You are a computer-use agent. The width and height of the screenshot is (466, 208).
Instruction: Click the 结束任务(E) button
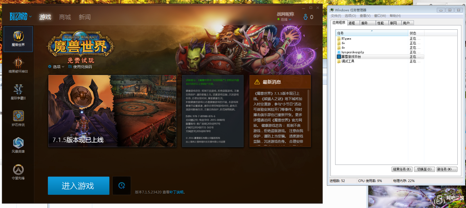coord(402,169)
